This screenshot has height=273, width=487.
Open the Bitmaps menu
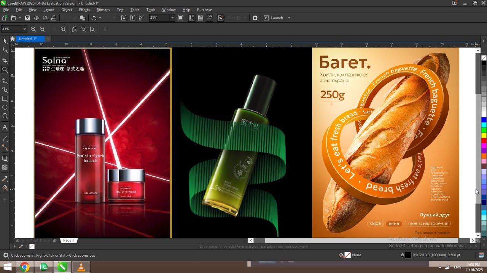coord(103,9)
